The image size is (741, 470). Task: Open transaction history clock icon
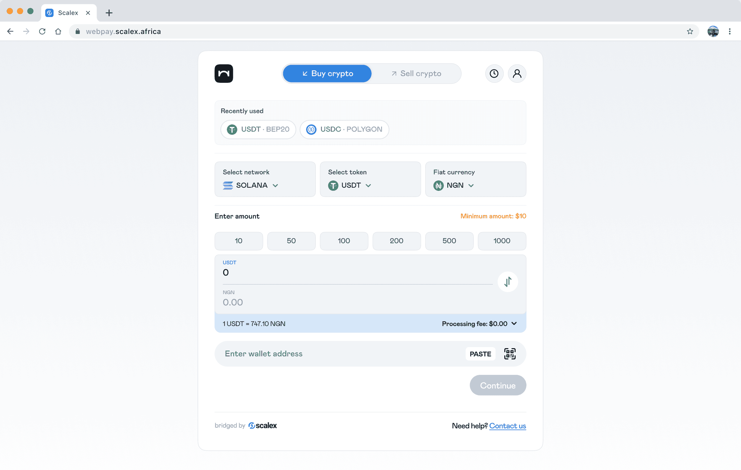point(494,74)
